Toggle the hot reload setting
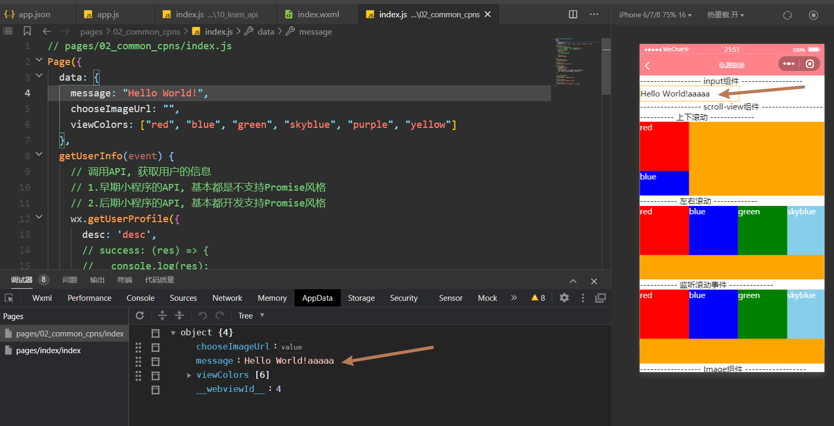 point(725,15)
